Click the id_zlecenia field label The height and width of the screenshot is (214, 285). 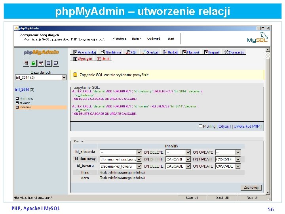[85, 152]
